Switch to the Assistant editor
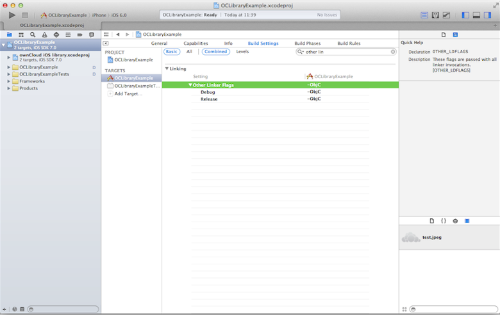500x315 pixels. 435,15
